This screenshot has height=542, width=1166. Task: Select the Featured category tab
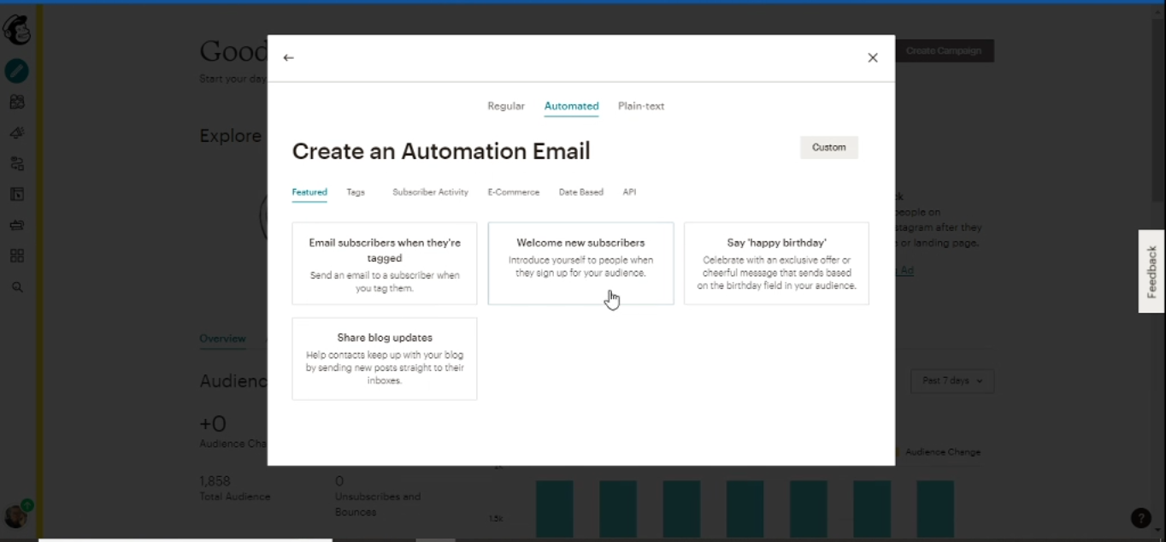click(309, 192)
